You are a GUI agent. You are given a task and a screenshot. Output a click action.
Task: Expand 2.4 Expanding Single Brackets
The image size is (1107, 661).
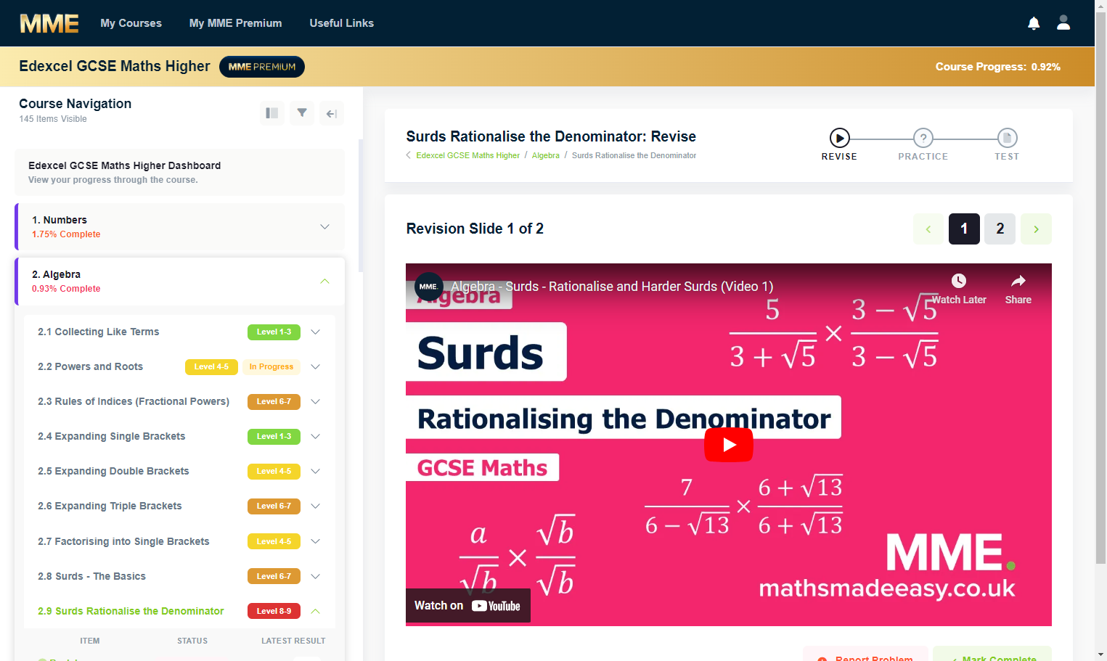[x=316, y=436]
